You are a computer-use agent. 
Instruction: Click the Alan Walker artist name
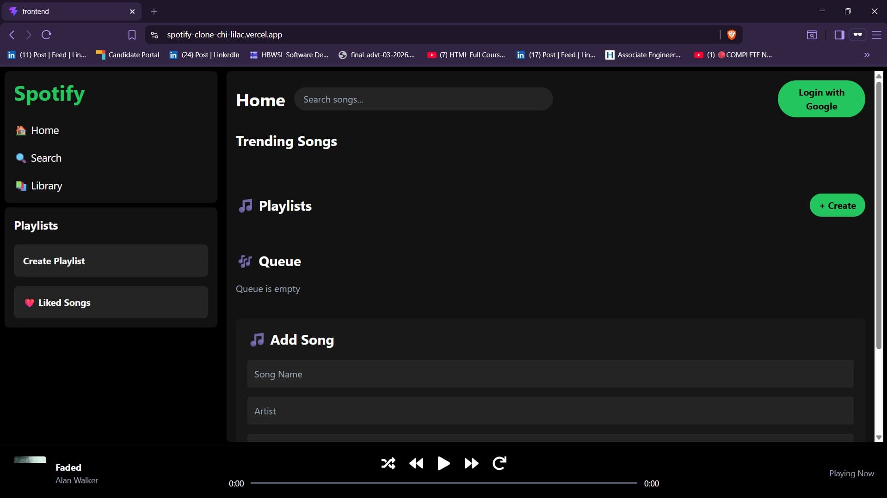pos(77,480)
